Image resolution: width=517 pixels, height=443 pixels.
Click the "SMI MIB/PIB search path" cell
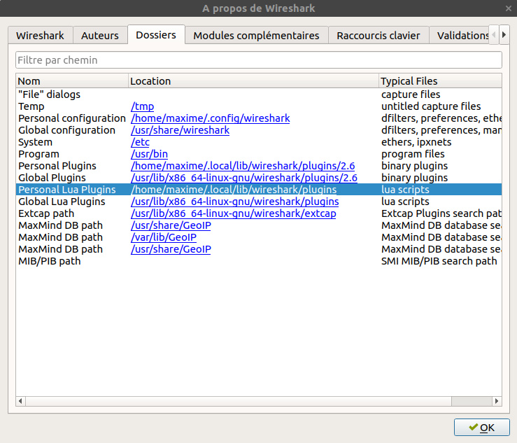[x=439, y=261]
